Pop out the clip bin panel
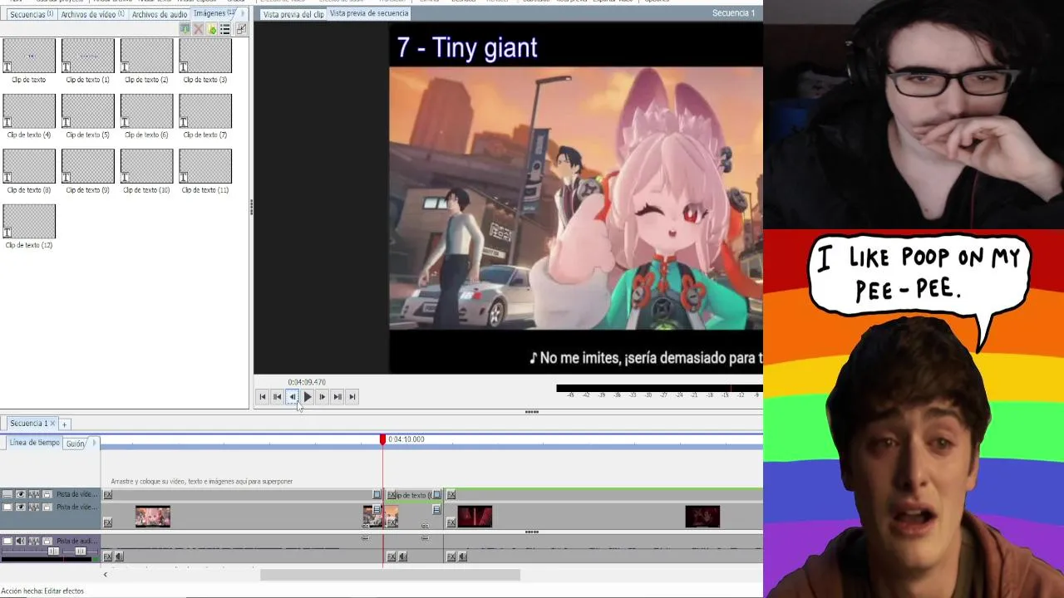1064x598 pixels. 241,29
